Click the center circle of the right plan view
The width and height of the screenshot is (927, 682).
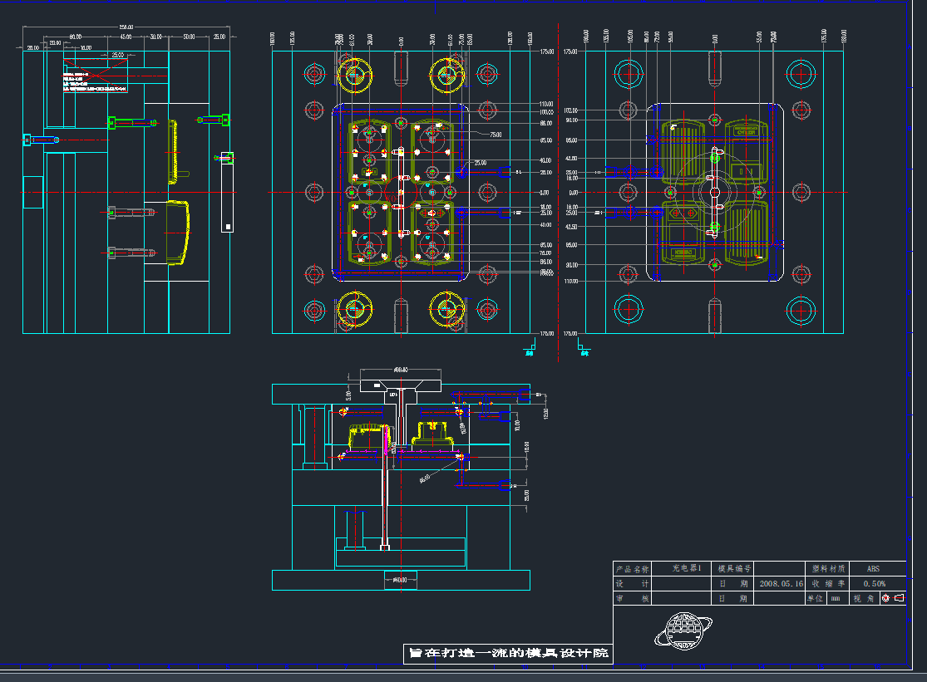tap(715, 192)
